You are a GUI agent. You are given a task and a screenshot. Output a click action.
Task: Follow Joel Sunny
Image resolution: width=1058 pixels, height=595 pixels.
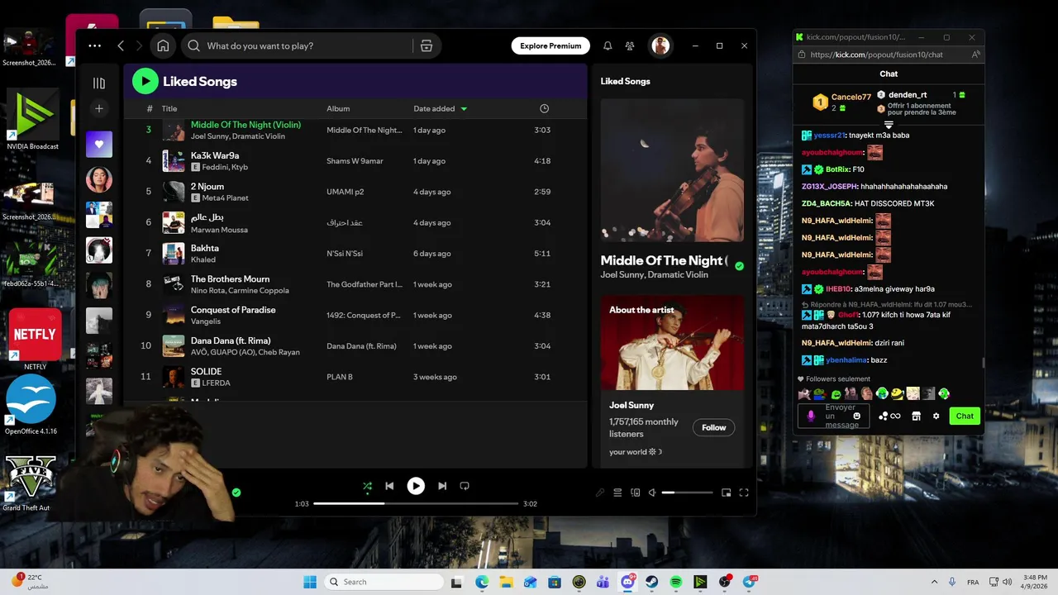click(713, 427)
